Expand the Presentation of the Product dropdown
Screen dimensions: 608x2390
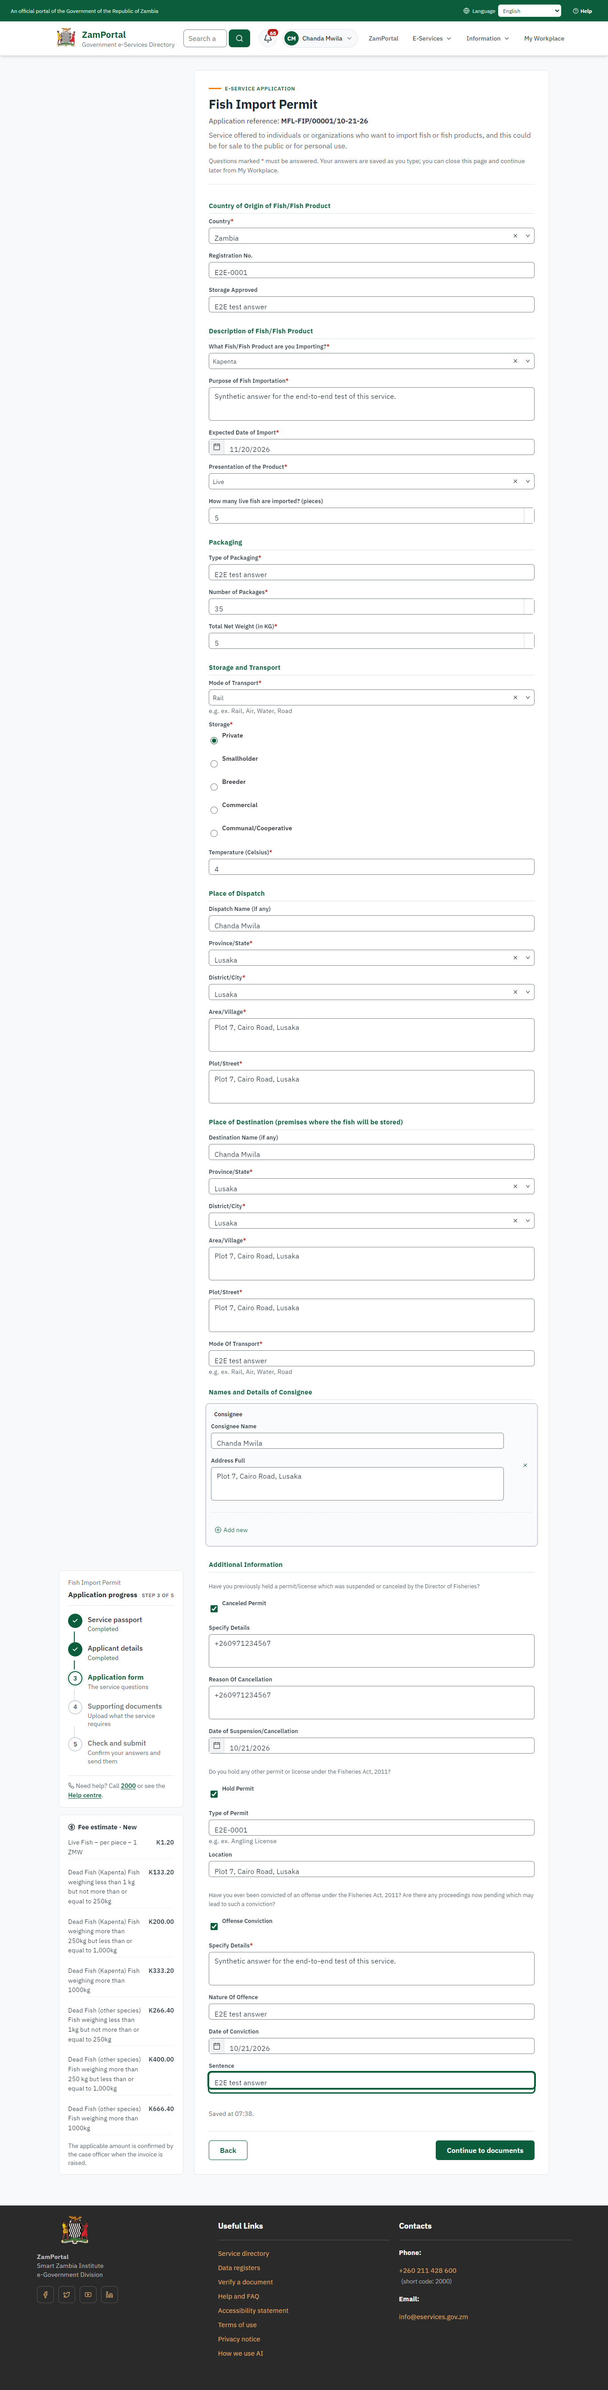(528, 482)
